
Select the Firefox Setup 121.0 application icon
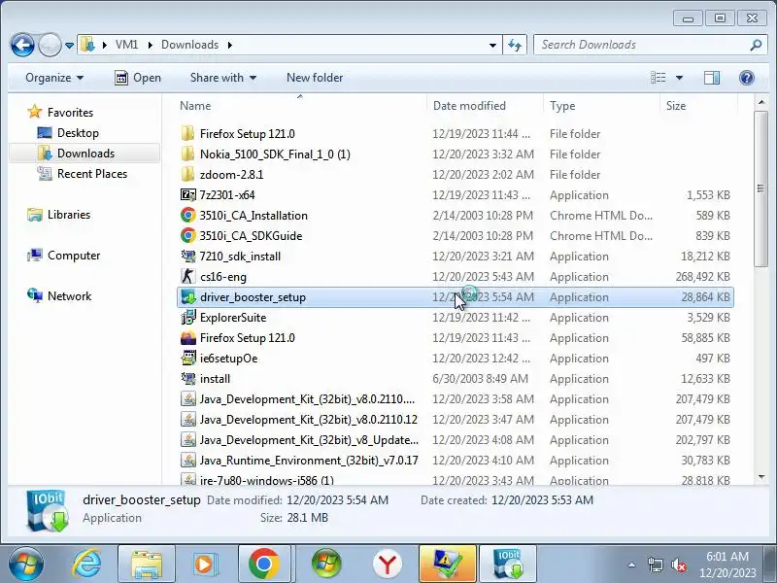[x=187, y=337]
